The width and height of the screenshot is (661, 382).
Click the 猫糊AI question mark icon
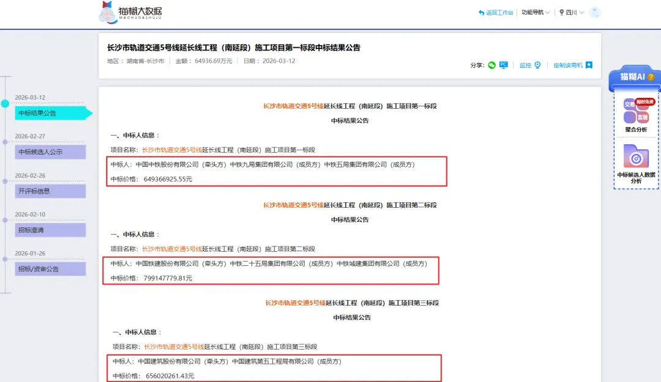[651, 76]
